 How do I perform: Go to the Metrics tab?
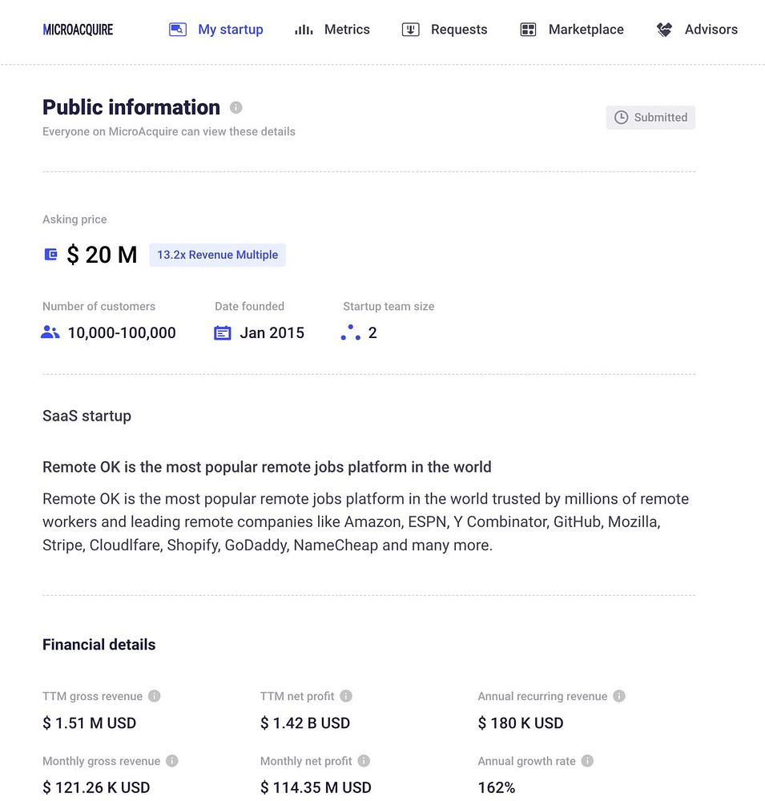[332, 30]
